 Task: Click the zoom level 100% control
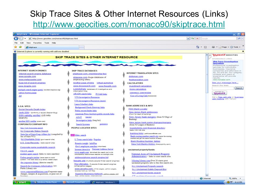point(233,179)
